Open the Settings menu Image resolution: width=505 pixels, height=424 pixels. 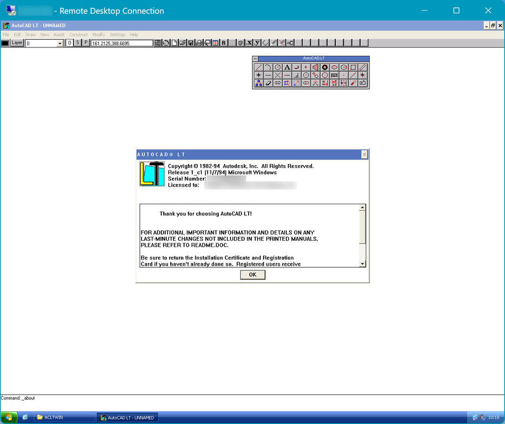click(117, 34)
